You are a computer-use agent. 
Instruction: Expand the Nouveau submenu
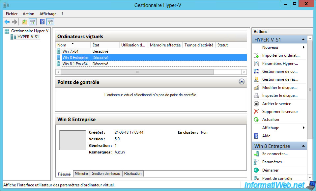[x=303, y=47]
